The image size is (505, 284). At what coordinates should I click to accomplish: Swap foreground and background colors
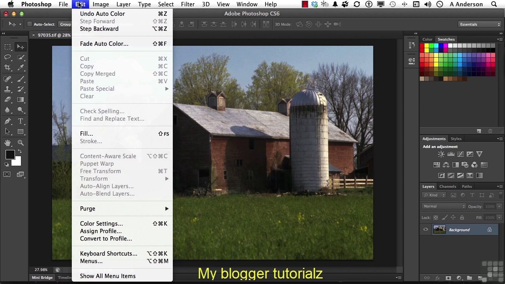tap(20, 151)
